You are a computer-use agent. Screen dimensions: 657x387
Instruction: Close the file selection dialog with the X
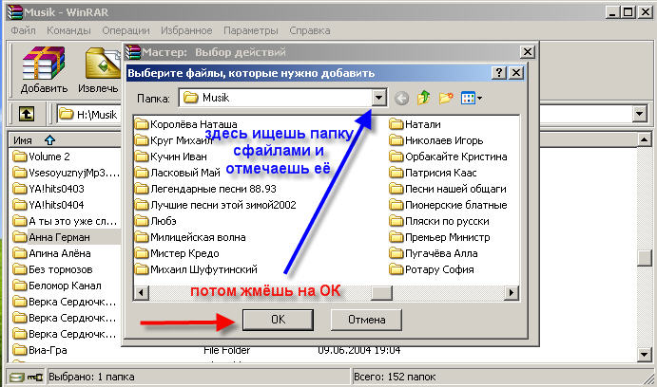pyautogui.click(x=516, y=73)
